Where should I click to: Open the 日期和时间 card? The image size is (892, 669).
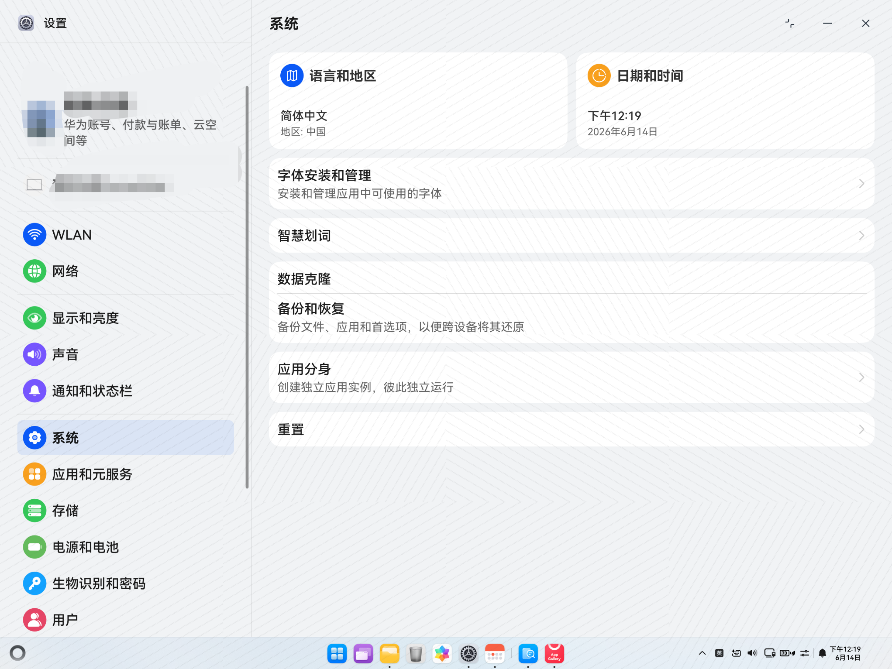coord(725,101)
